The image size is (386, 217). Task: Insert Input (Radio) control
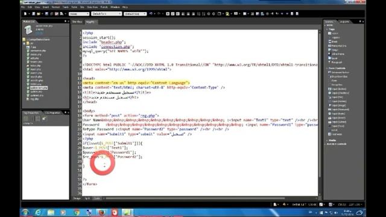point(337,114)
